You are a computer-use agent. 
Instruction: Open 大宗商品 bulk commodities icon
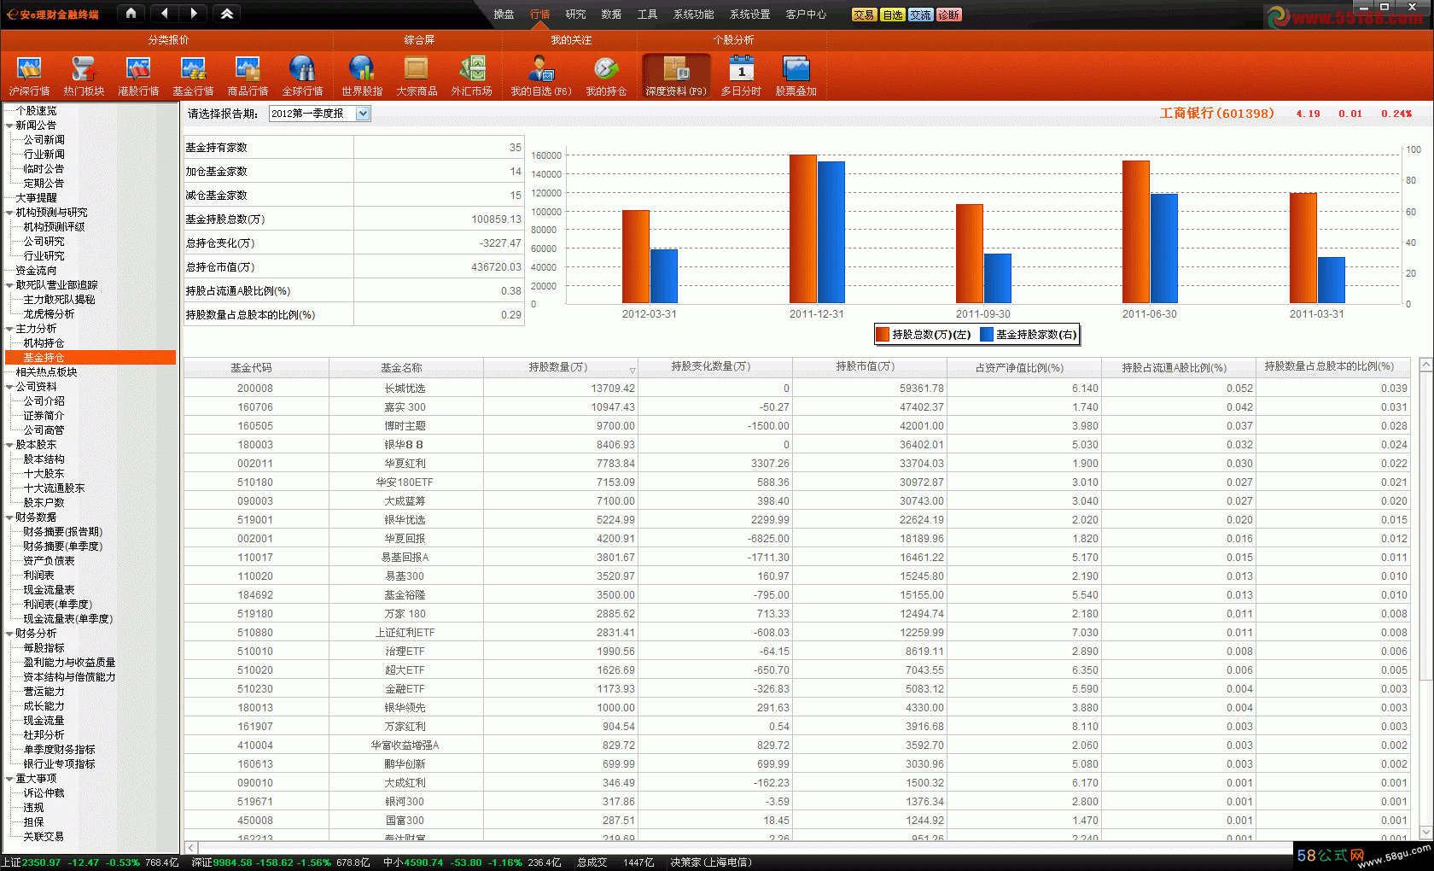(x=417, y=75)
